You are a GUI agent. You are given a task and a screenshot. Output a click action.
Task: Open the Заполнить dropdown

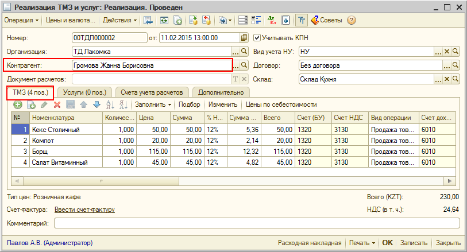click(153, 104)
